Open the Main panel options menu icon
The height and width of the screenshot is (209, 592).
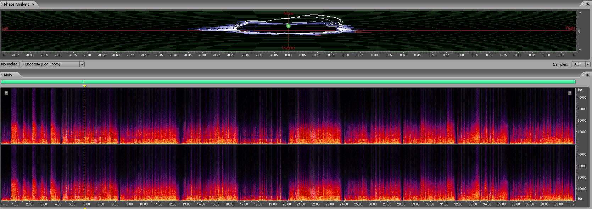tap(588, 75)
